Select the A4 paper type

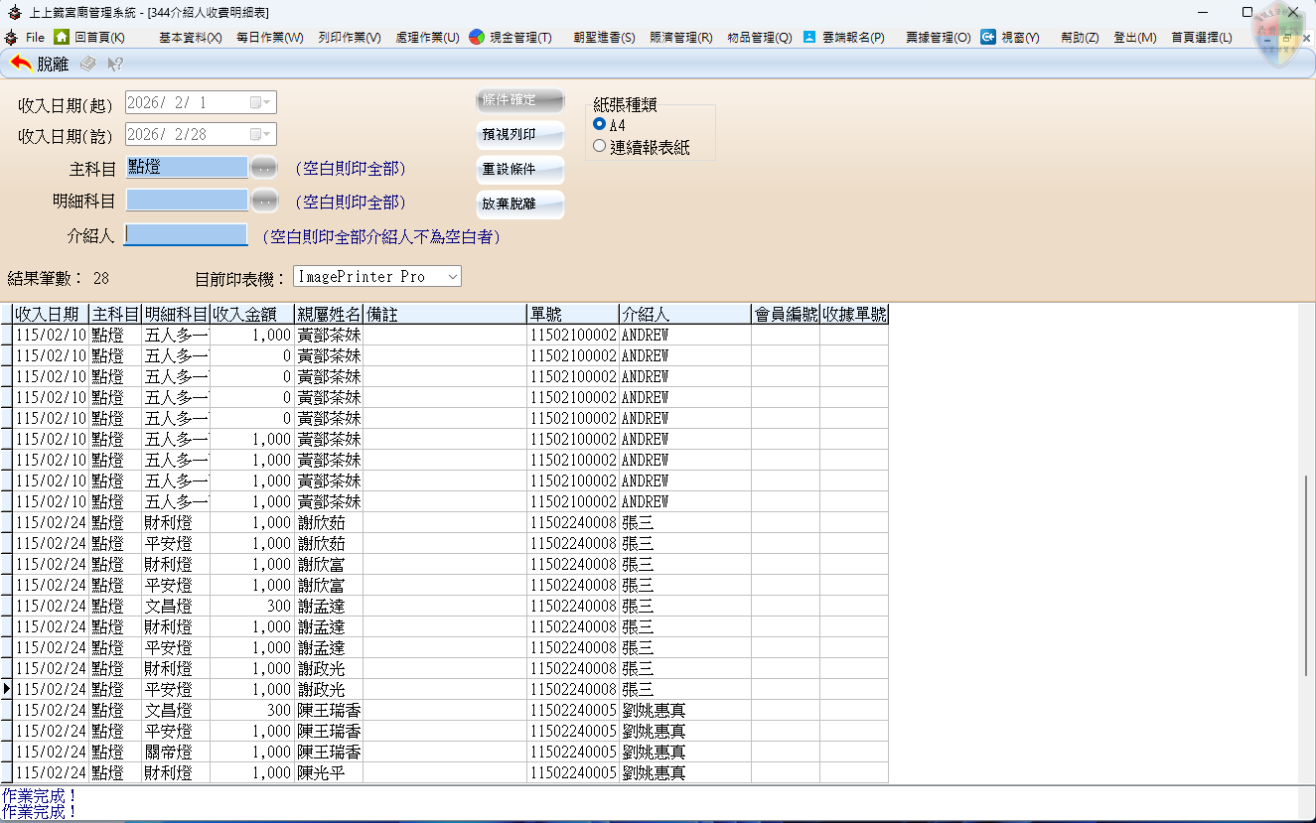pos(599,125)
